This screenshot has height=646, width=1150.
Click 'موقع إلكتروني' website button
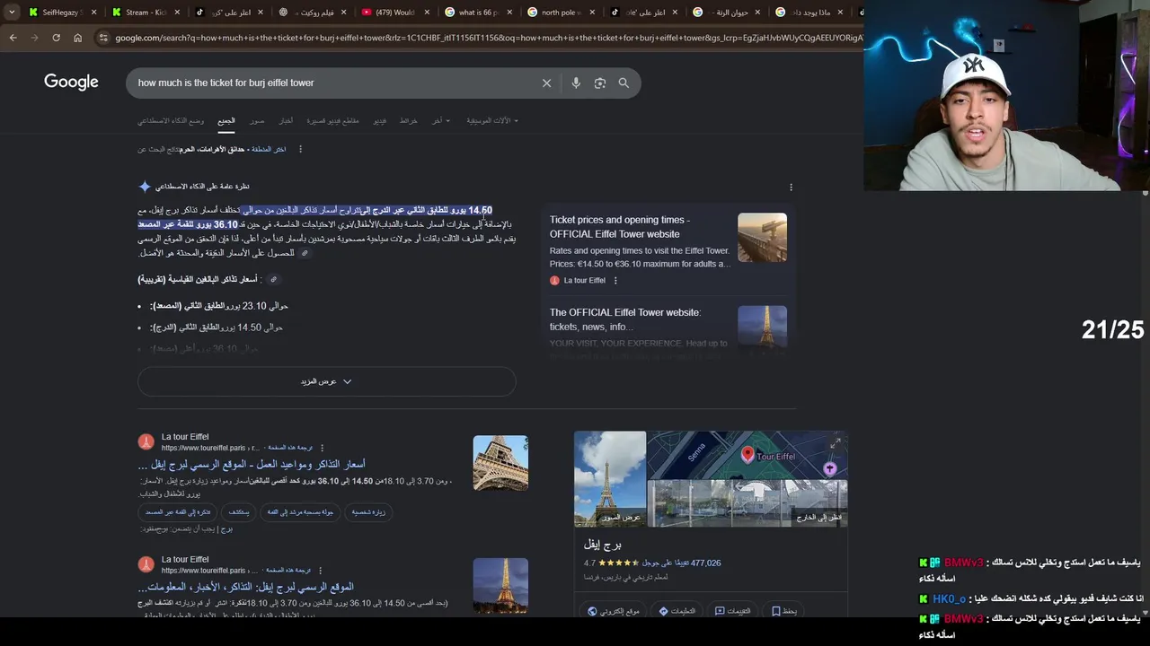pyautogui.click(x=615, y=611)
